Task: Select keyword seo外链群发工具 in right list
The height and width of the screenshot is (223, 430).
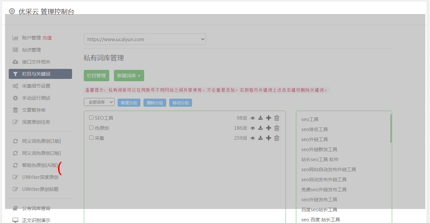Action: (319, 149)
